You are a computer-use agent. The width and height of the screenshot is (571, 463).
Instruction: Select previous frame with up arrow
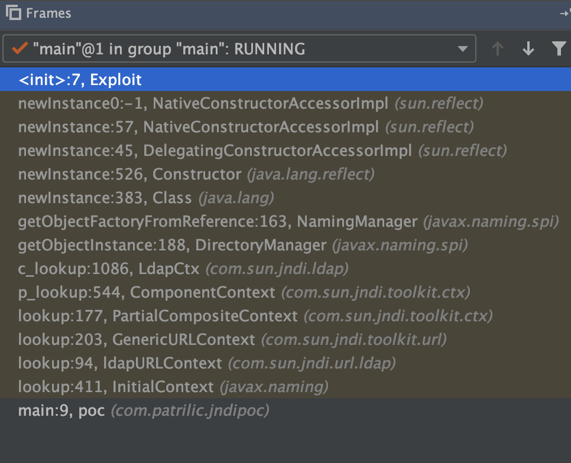click(x=498, y=49)
